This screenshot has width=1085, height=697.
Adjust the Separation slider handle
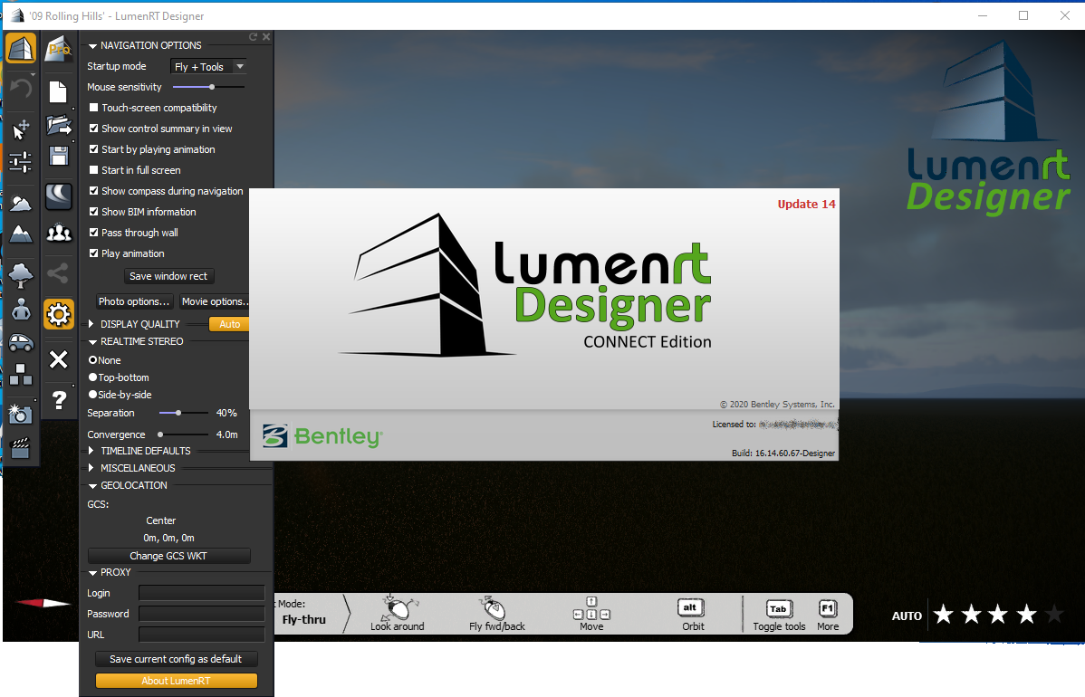[x=178, y=413]
